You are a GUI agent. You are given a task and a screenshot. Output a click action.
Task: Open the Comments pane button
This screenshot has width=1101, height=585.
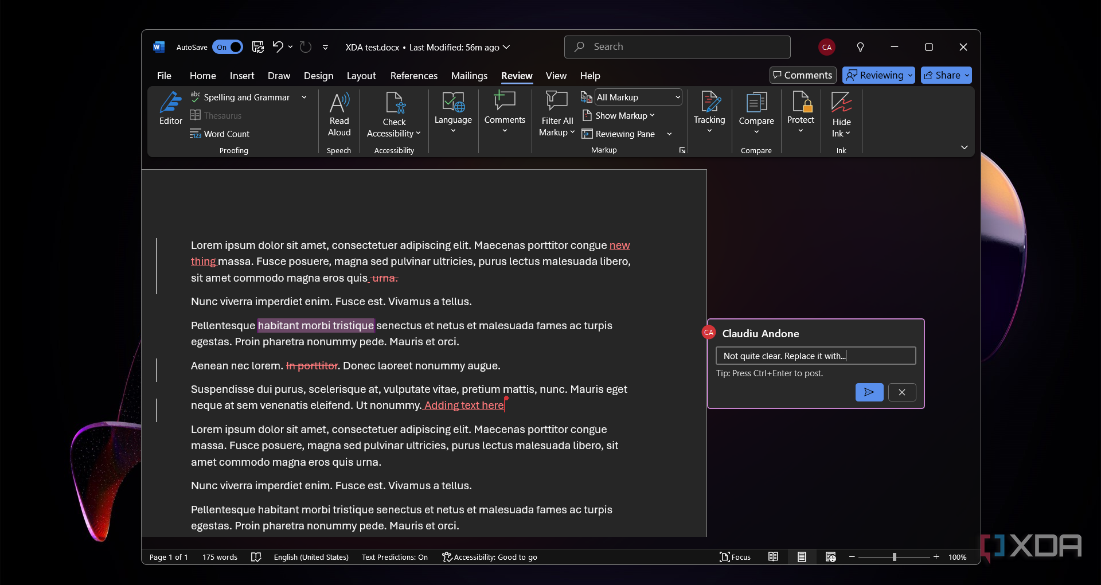(803, 75)
